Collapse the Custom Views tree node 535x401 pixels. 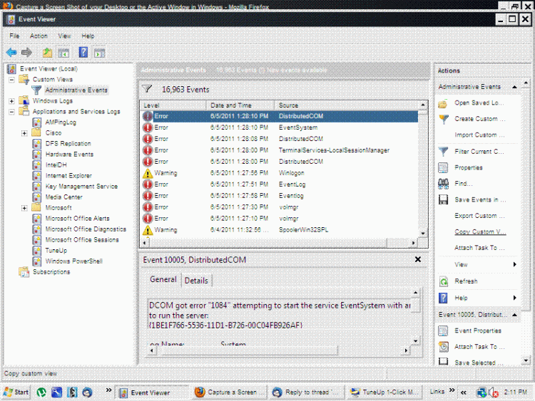11,80
